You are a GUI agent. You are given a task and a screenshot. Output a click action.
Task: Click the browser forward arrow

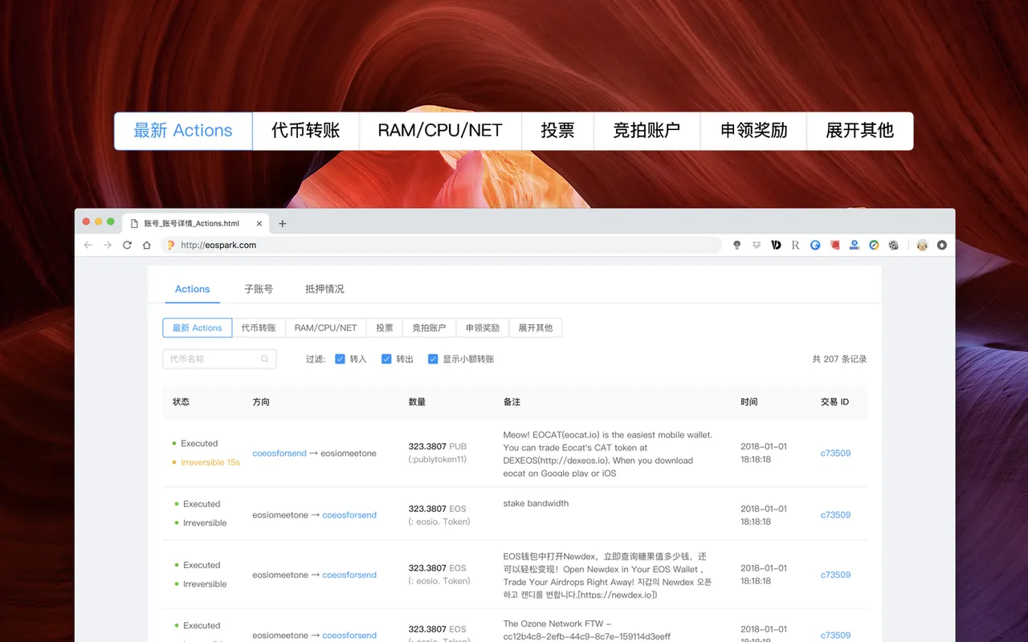pyautogui.click(x=108, y=245)
